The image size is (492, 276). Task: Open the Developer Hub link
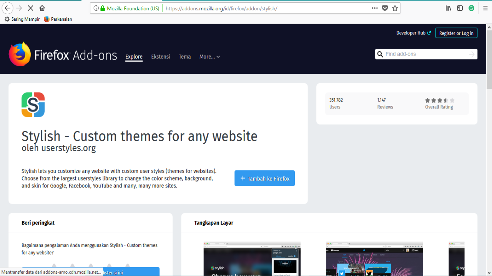(x=414, y=33)
